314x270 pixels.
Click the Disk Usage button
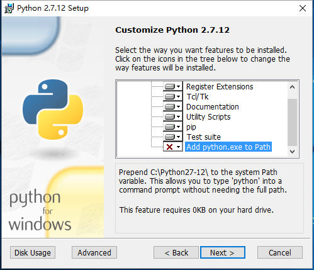coord(33,252)
